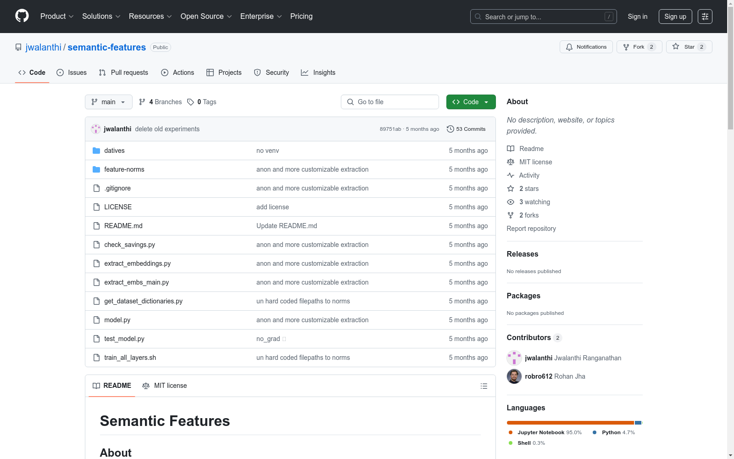Click the Notifications bell button
Image resolution: width=734 pixels, height=459 pixels.
pos(586,47)
